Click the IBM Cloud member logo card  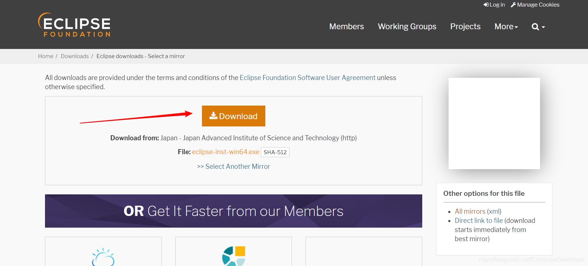tap(103, 251)
